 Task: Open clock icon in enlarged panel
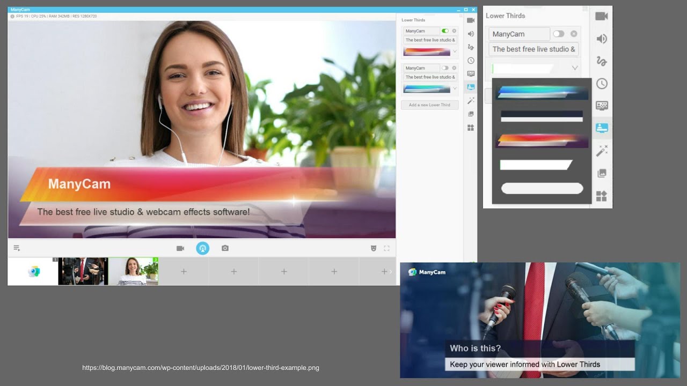(602, 84)
